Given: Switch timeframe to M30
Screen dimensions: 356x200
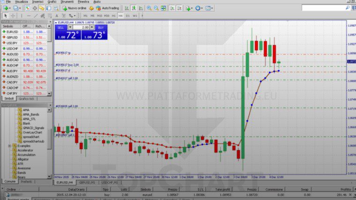Looking at the screenshot, I should click(106, 15).
